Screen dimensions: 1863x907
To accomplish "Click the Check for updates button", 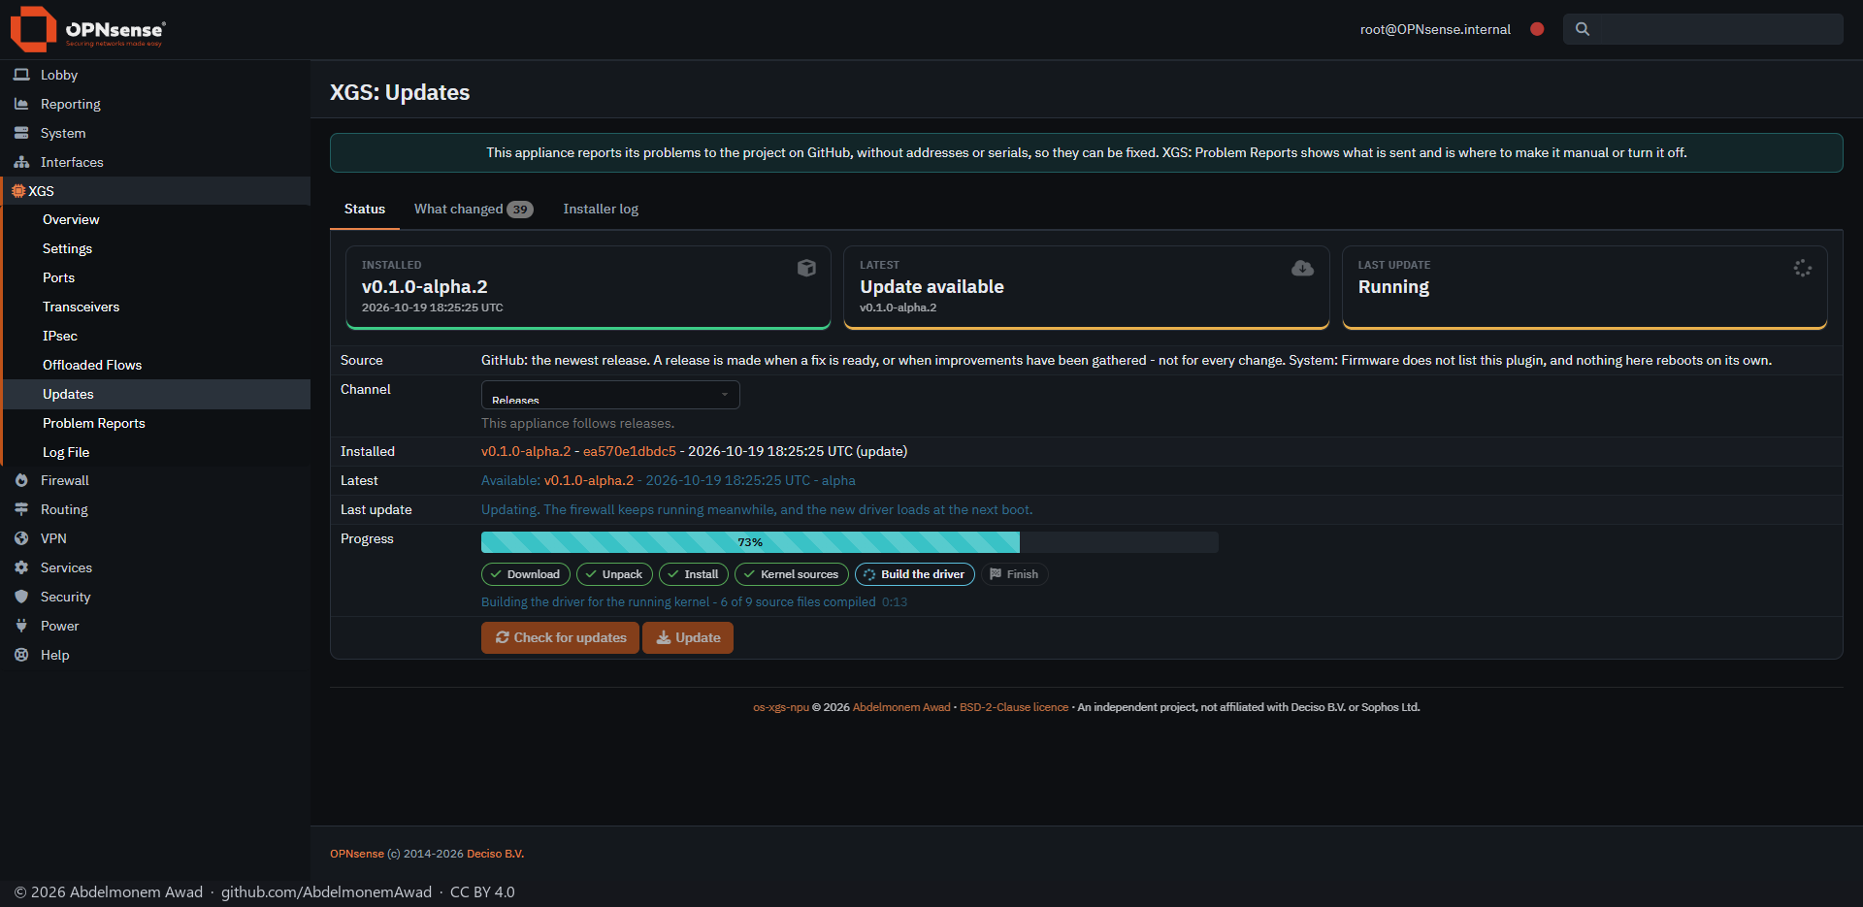I will (x=560, y=637).
